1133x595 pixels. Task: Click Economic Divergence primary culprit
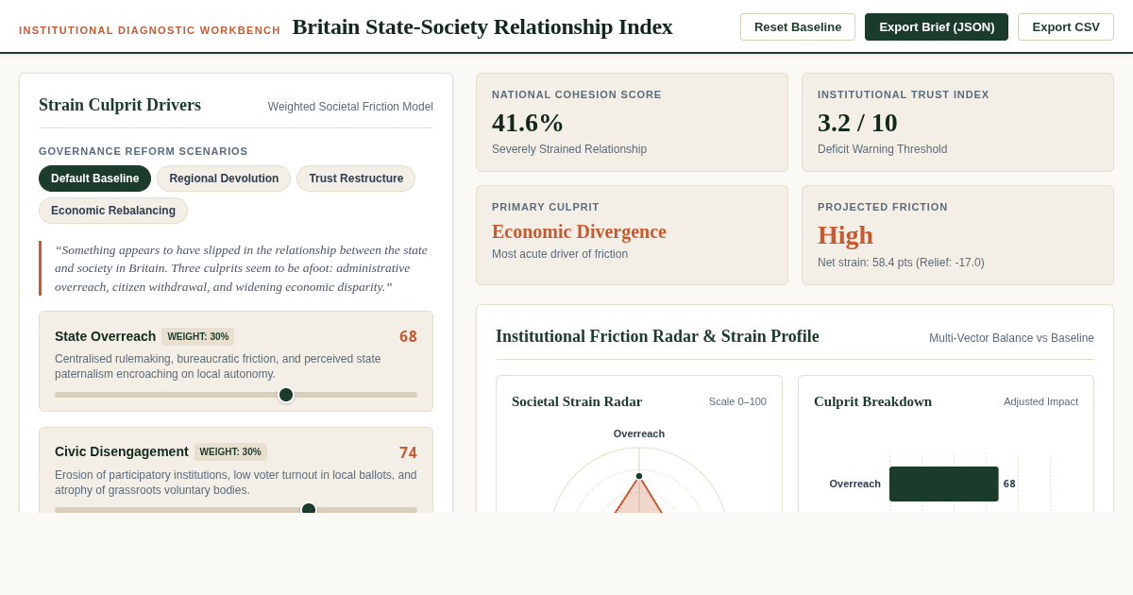[579, 231]
